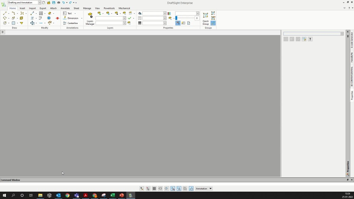Image resolution: width=354 pixels, height=199 pixels.
Task: Toggle Grid display in status bar
Action: pyautogui.click(x=154, y=188)
